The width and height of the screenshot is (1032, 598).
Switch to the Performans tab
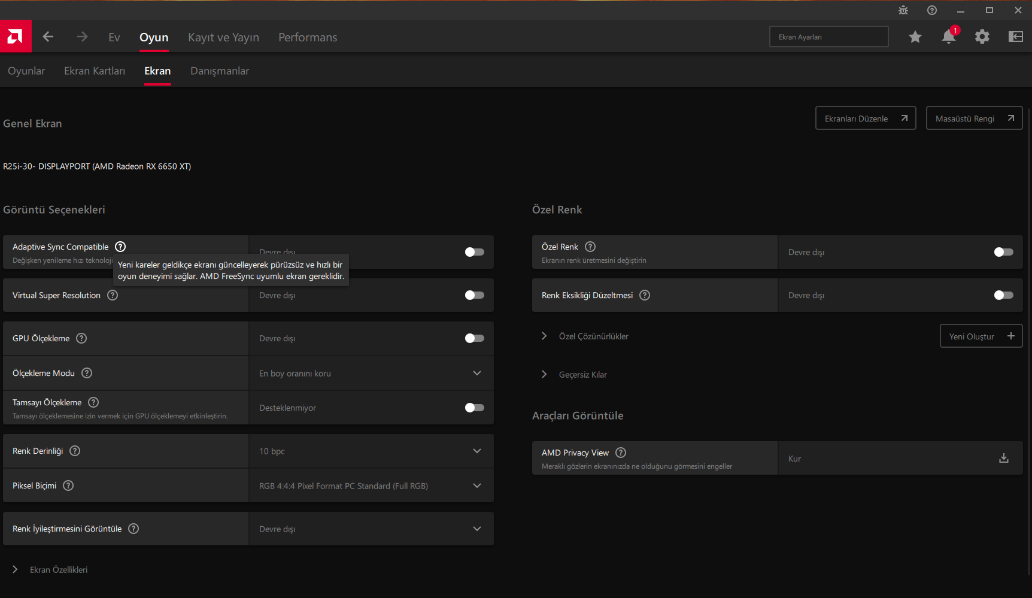pos(308,37)
